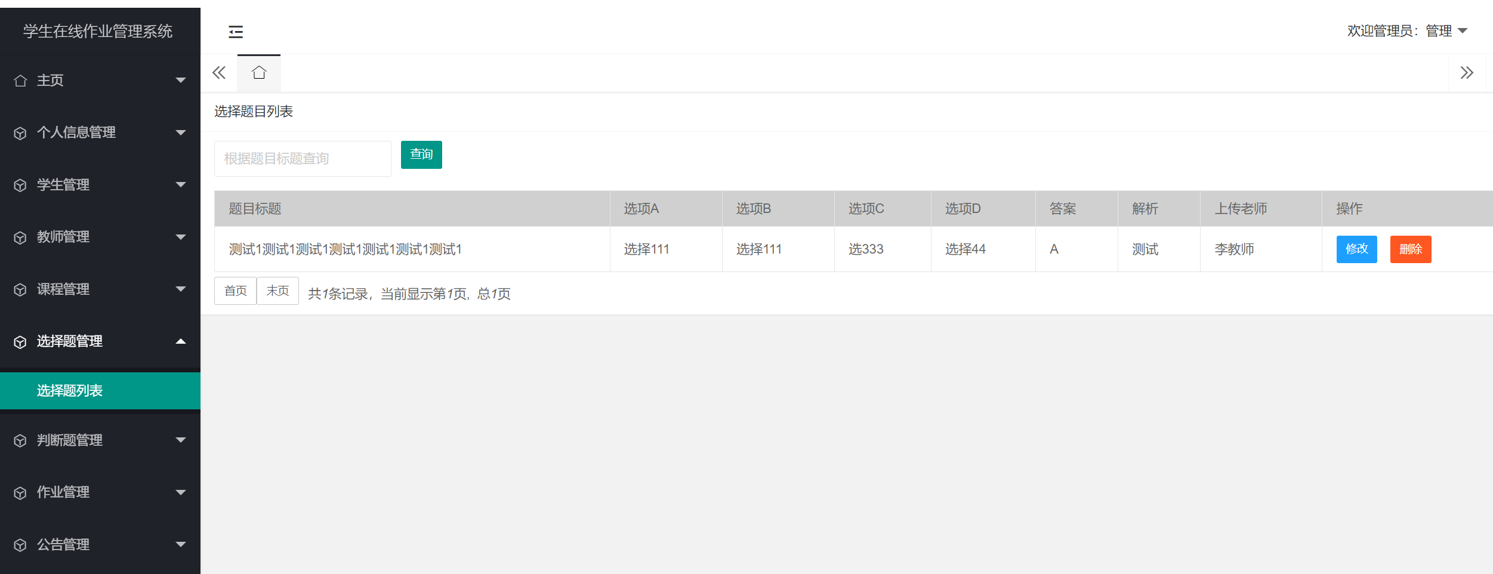1493x574 pixels.
Task: Focus the 根据题目标题查询 search field
Action: 303,159
